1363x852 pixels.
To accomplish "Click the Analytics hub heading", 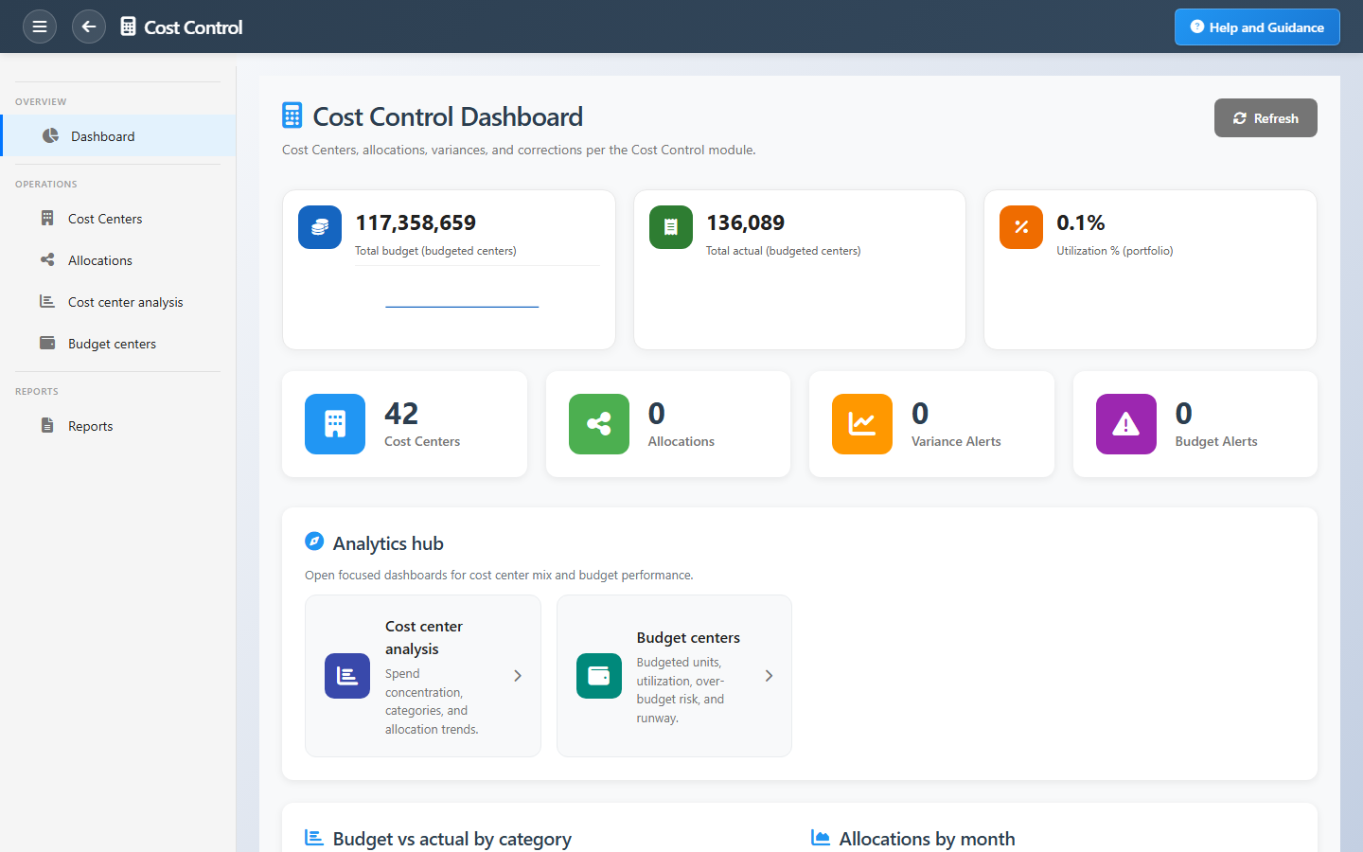I will 388,543.
